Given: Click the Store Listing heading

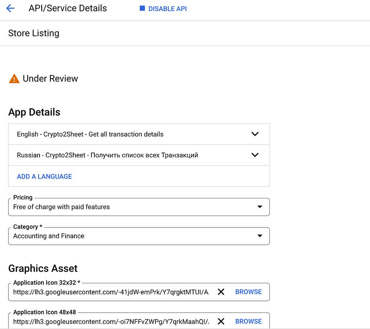Looking at the screenshot, I should [x=34, y=33].
